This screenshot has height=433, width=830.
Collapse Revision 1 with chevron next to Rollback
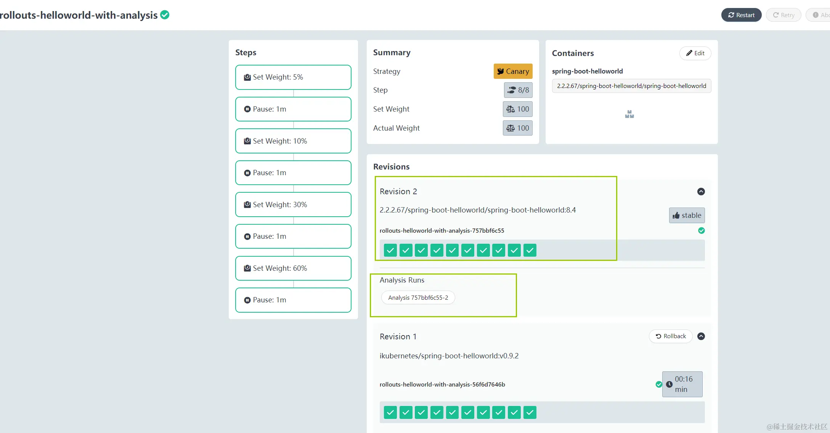701,336
